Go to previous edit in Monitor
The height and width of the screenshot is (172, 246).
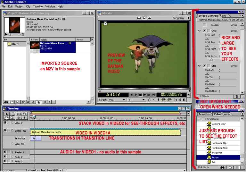(176, 100)
